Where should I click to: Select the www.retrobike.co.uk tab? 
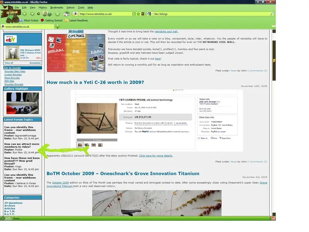click(27, 27)
